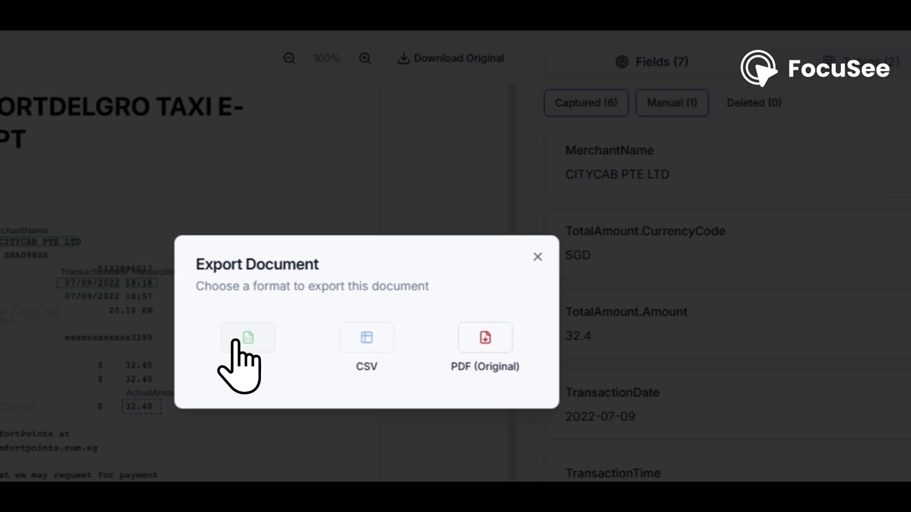
Task: Choose the green spreadsheet export format icon
Action: point(248,337)
